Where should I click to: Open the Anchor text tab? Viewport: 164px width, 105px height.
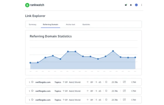pyautogui.click(x=70, y=24)
